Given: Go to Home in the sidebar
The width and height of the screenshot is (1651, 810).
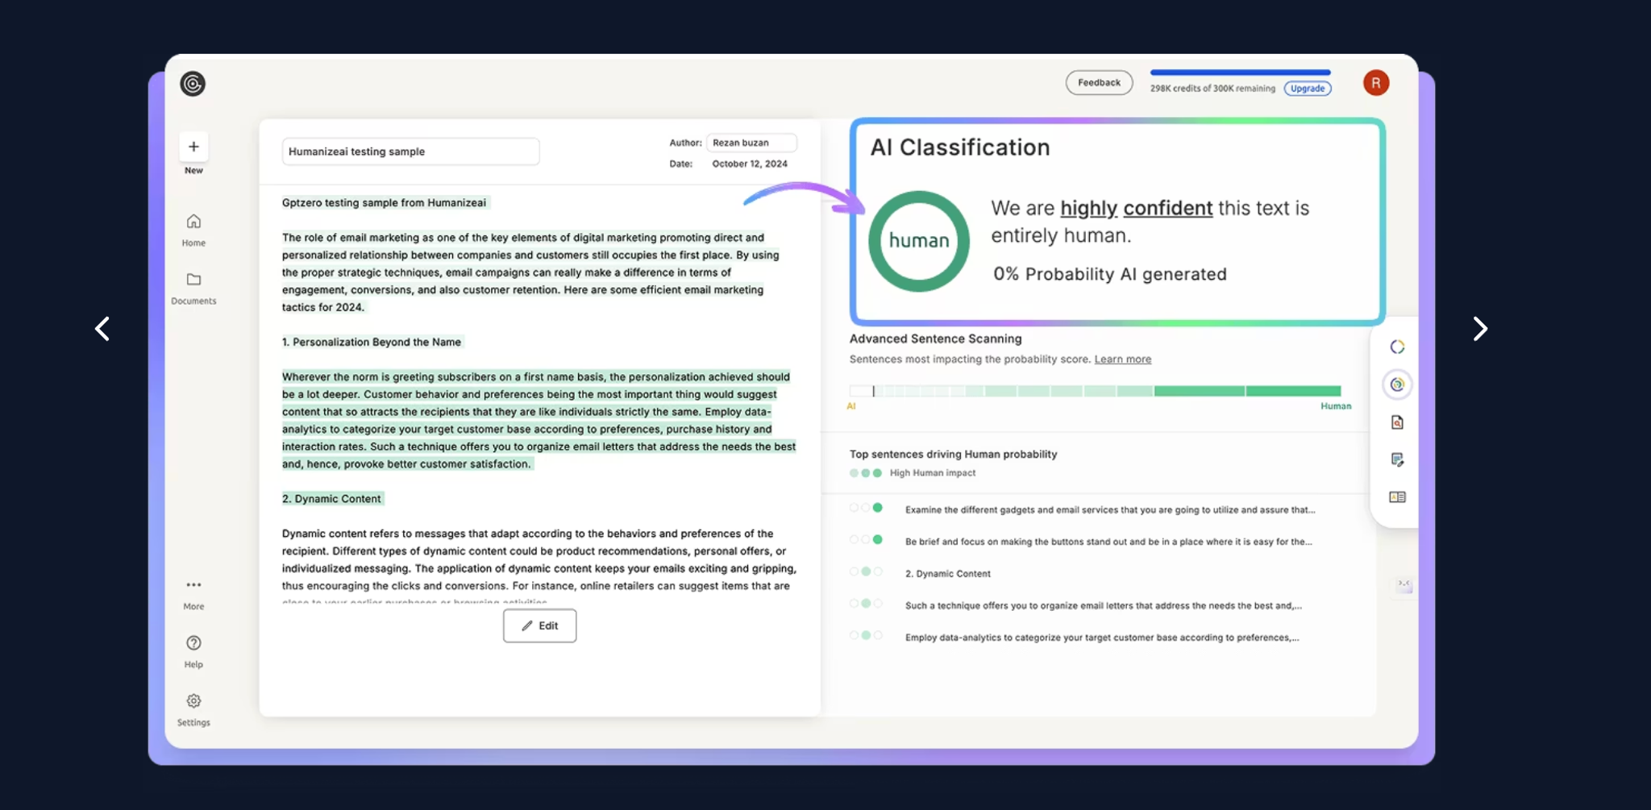Looking at the screenshot, I should click(193, 230).
